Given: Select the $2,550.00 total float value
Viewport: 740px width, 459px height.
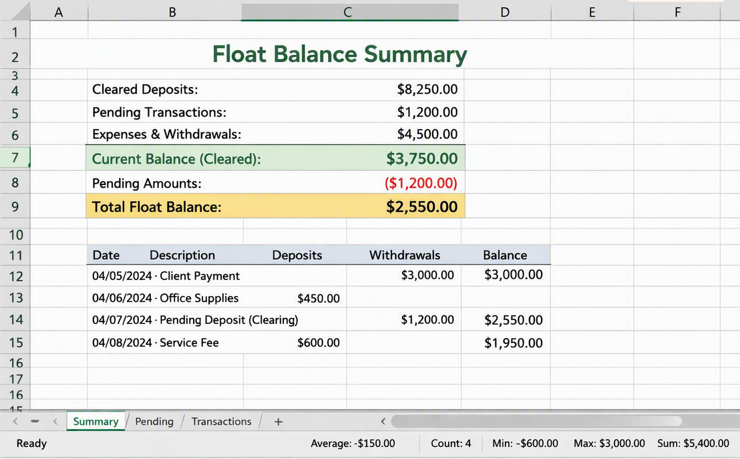Looking at the screenshot, I should tap(422, 207).
